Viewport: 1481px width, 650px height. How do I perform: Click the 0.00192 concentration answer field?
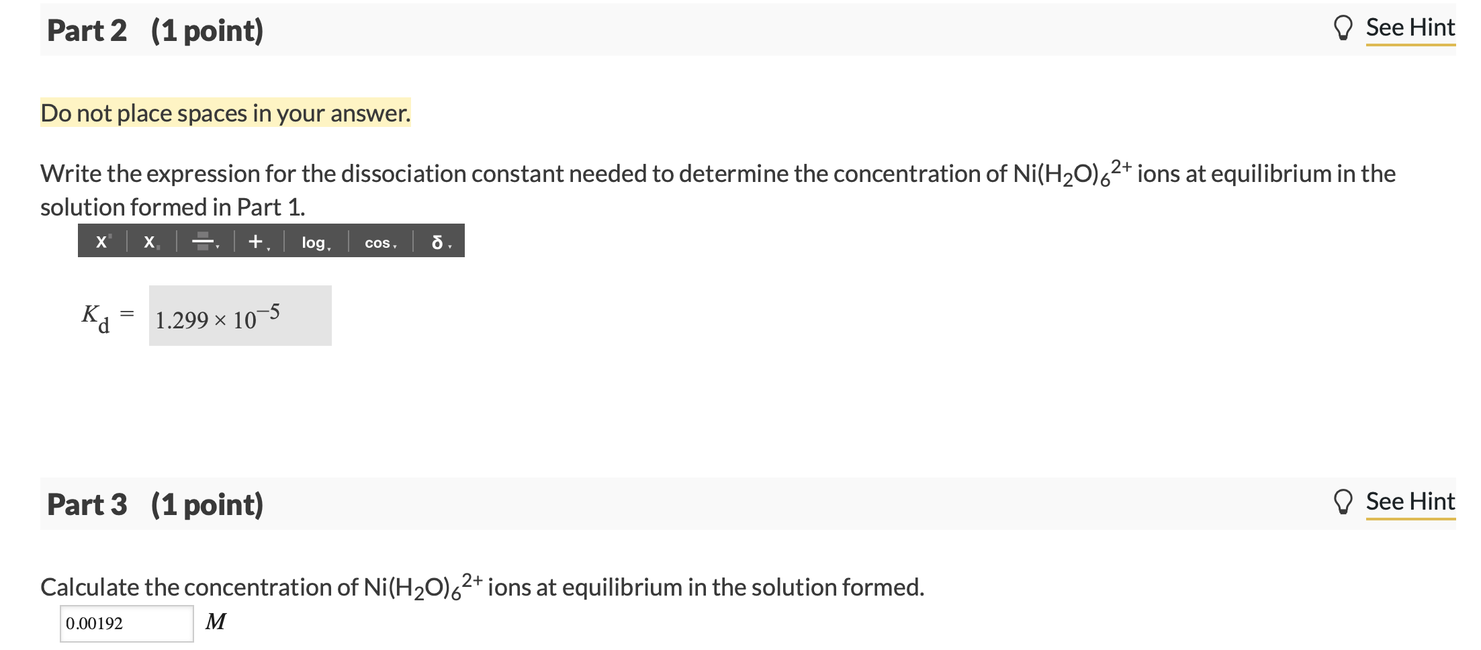coord(126,623)
